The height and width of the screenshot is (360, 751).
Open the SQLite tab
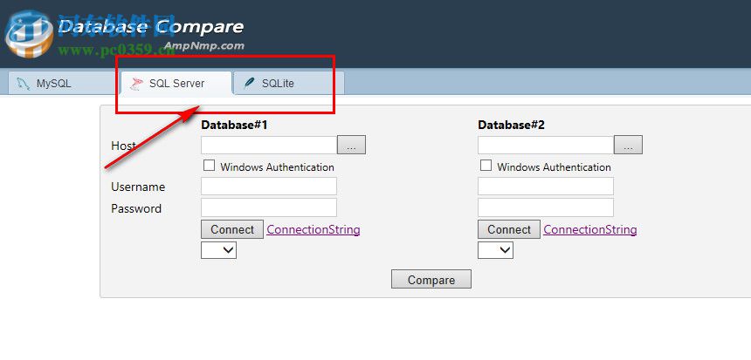pos(289,83)
